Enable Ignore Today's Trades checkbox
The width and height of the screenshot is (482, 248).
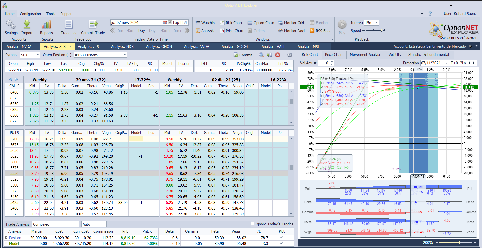[253, 224]
